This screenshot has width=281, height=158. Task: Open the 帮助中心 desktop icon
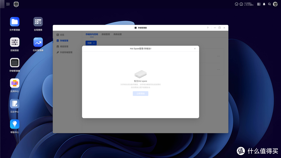15,124
